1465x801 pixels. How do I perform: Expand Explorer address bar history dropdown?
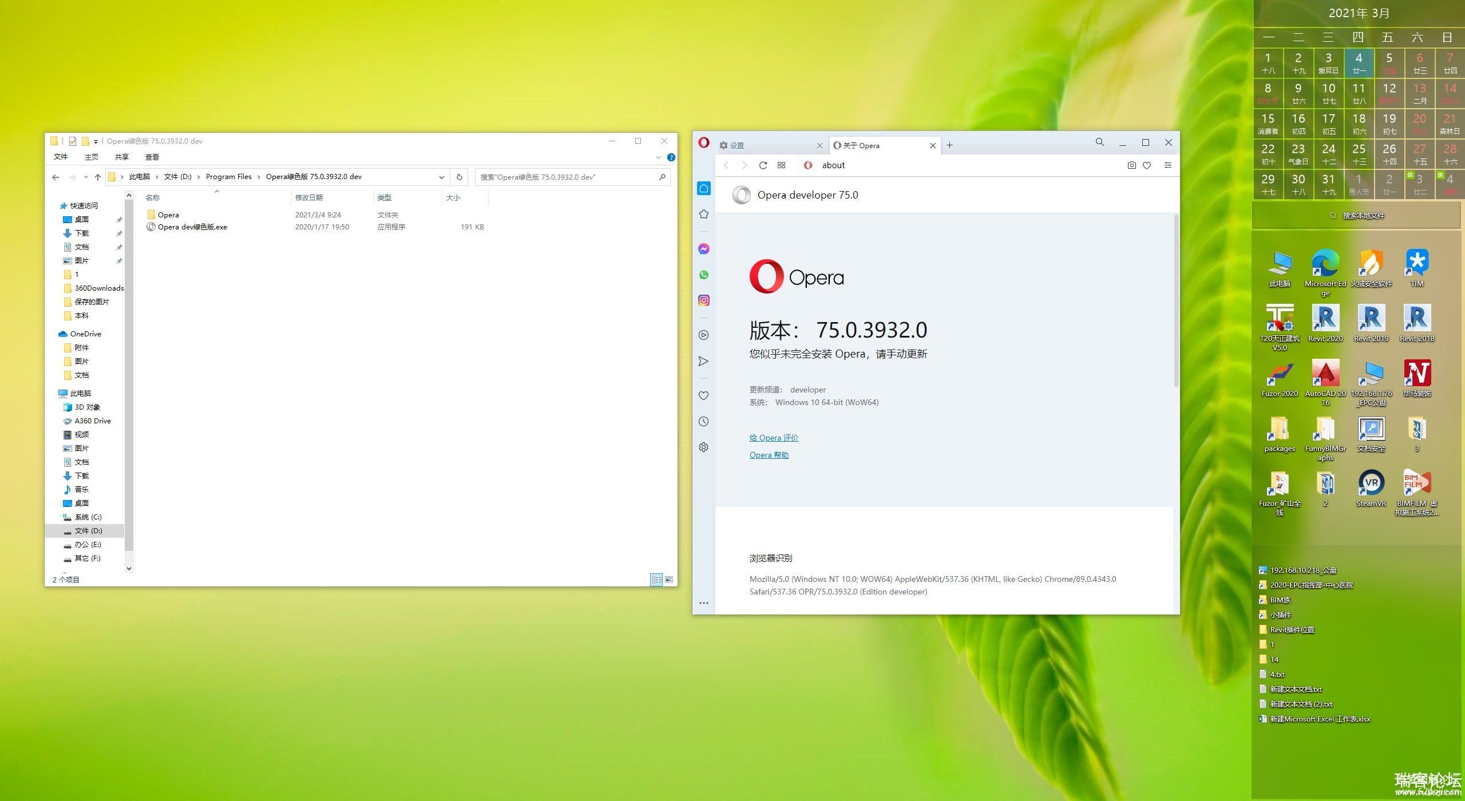coord(441,177)
